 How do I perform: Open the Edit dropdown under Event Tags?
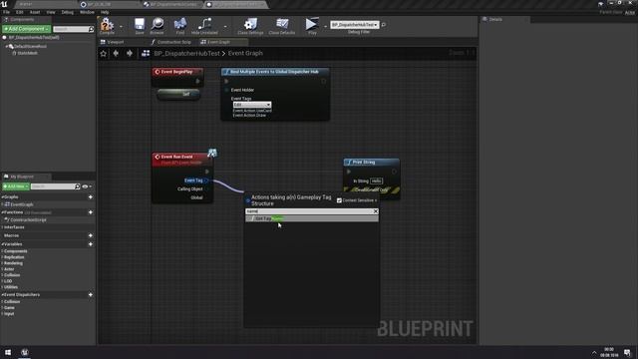[252, 105]
